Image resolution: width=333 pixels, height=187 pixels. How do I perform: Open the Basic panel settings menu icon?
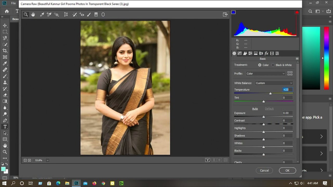(x=297, y=59)
